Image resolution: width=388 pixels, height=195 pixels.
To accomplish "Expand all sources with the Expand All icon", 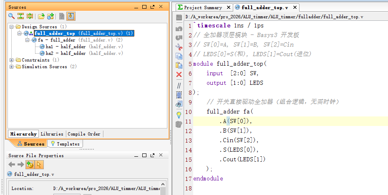I will [x=30, y=16].
